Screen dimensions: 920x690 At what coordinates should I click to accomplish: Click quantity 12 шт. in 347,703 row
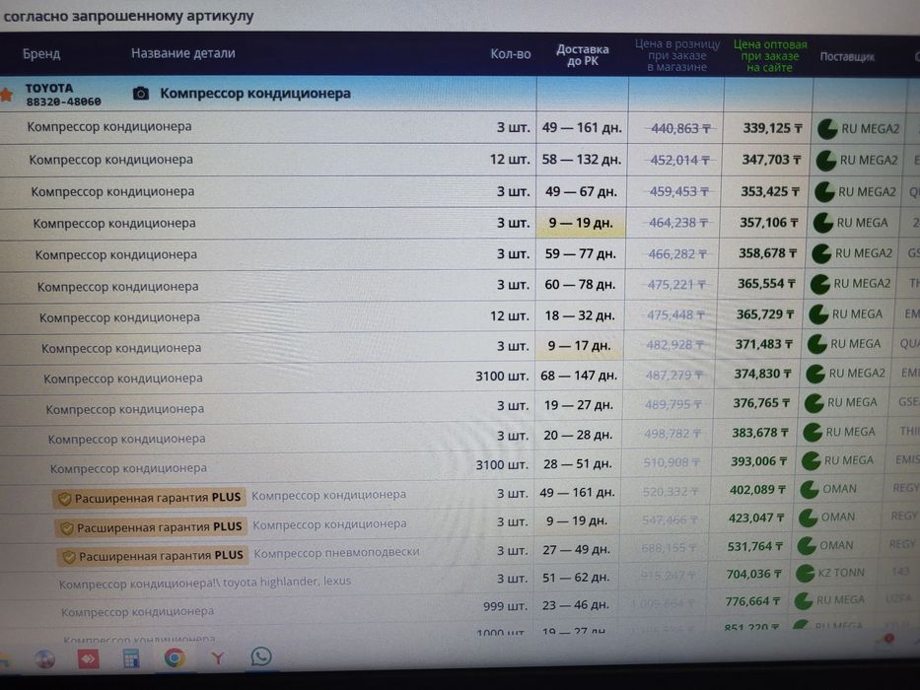(510, 160)
